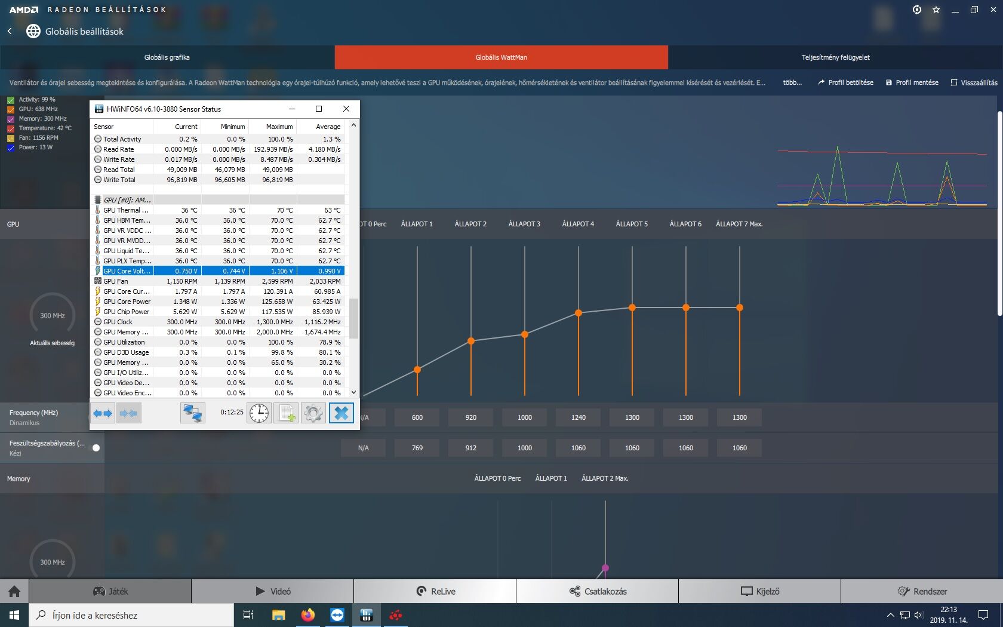Select the ÁLLAPOT 7 Max frequency point on the curve
The height and width of the screenshot is (627, 1003).
(x=740, y=308)
